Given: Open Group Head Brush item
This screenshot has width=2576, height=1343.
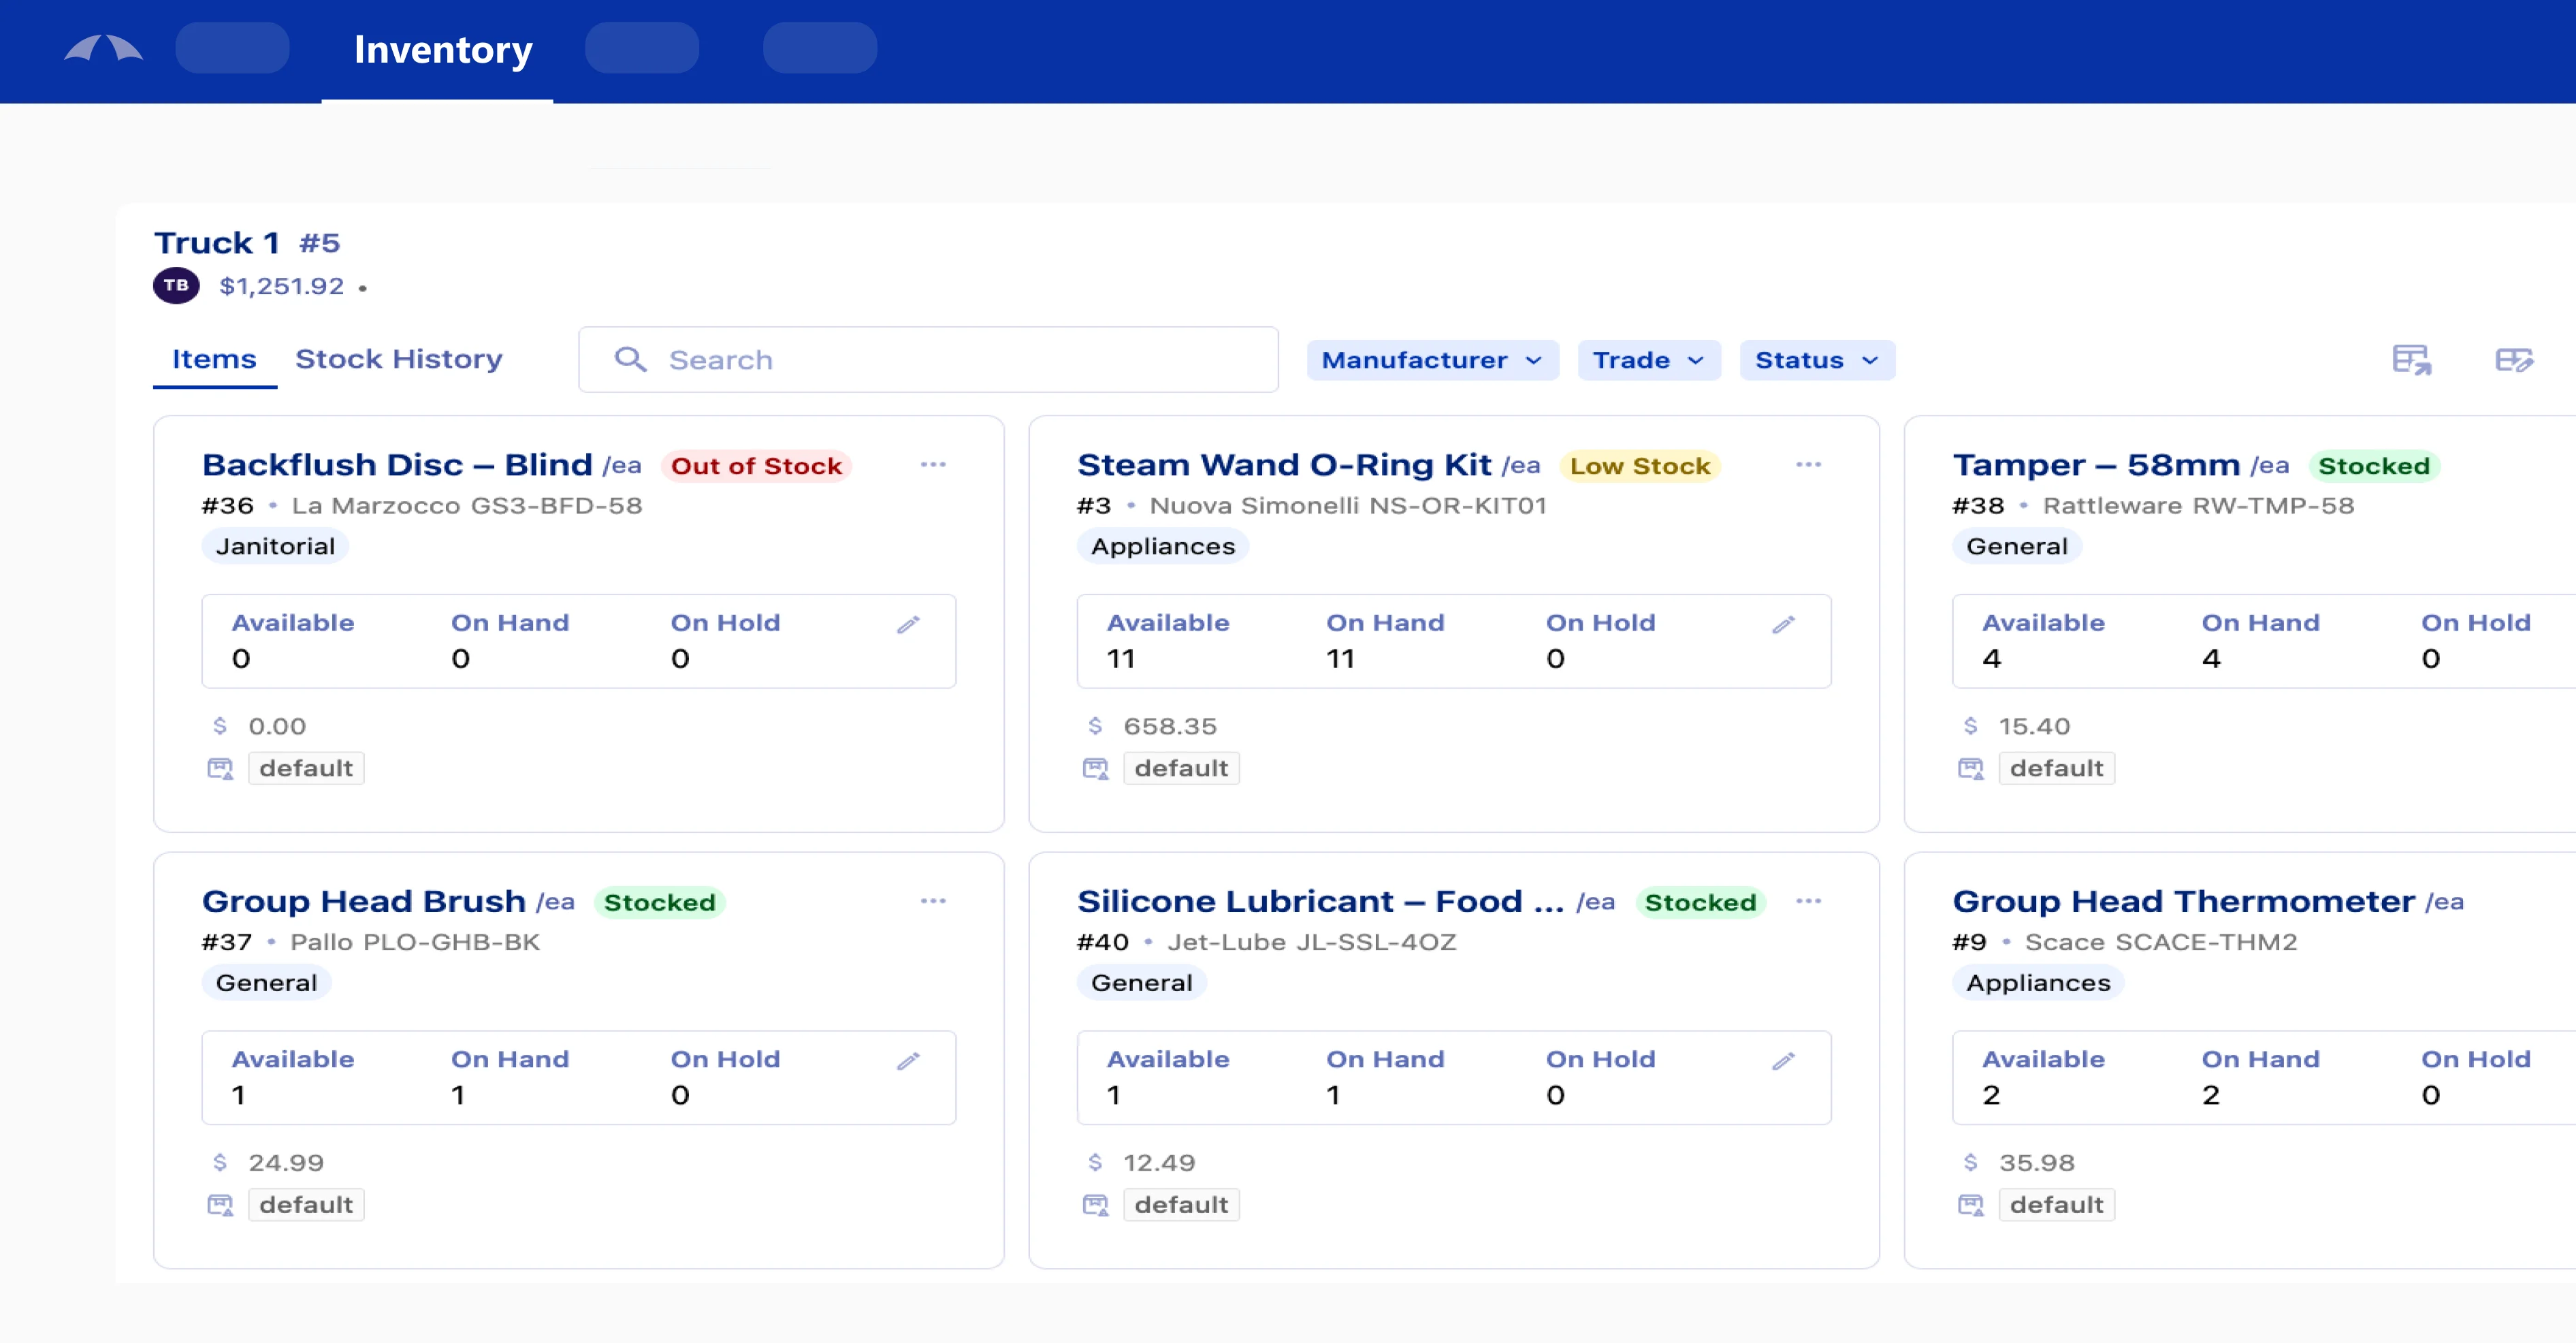Looking at the screenshot, I should (x=363, y=901).
